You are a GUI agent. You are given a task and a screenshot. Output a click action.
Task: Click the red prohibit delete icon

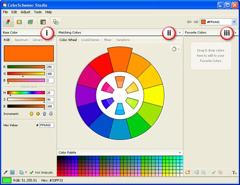pyautogui.click(x=220, y=172)
